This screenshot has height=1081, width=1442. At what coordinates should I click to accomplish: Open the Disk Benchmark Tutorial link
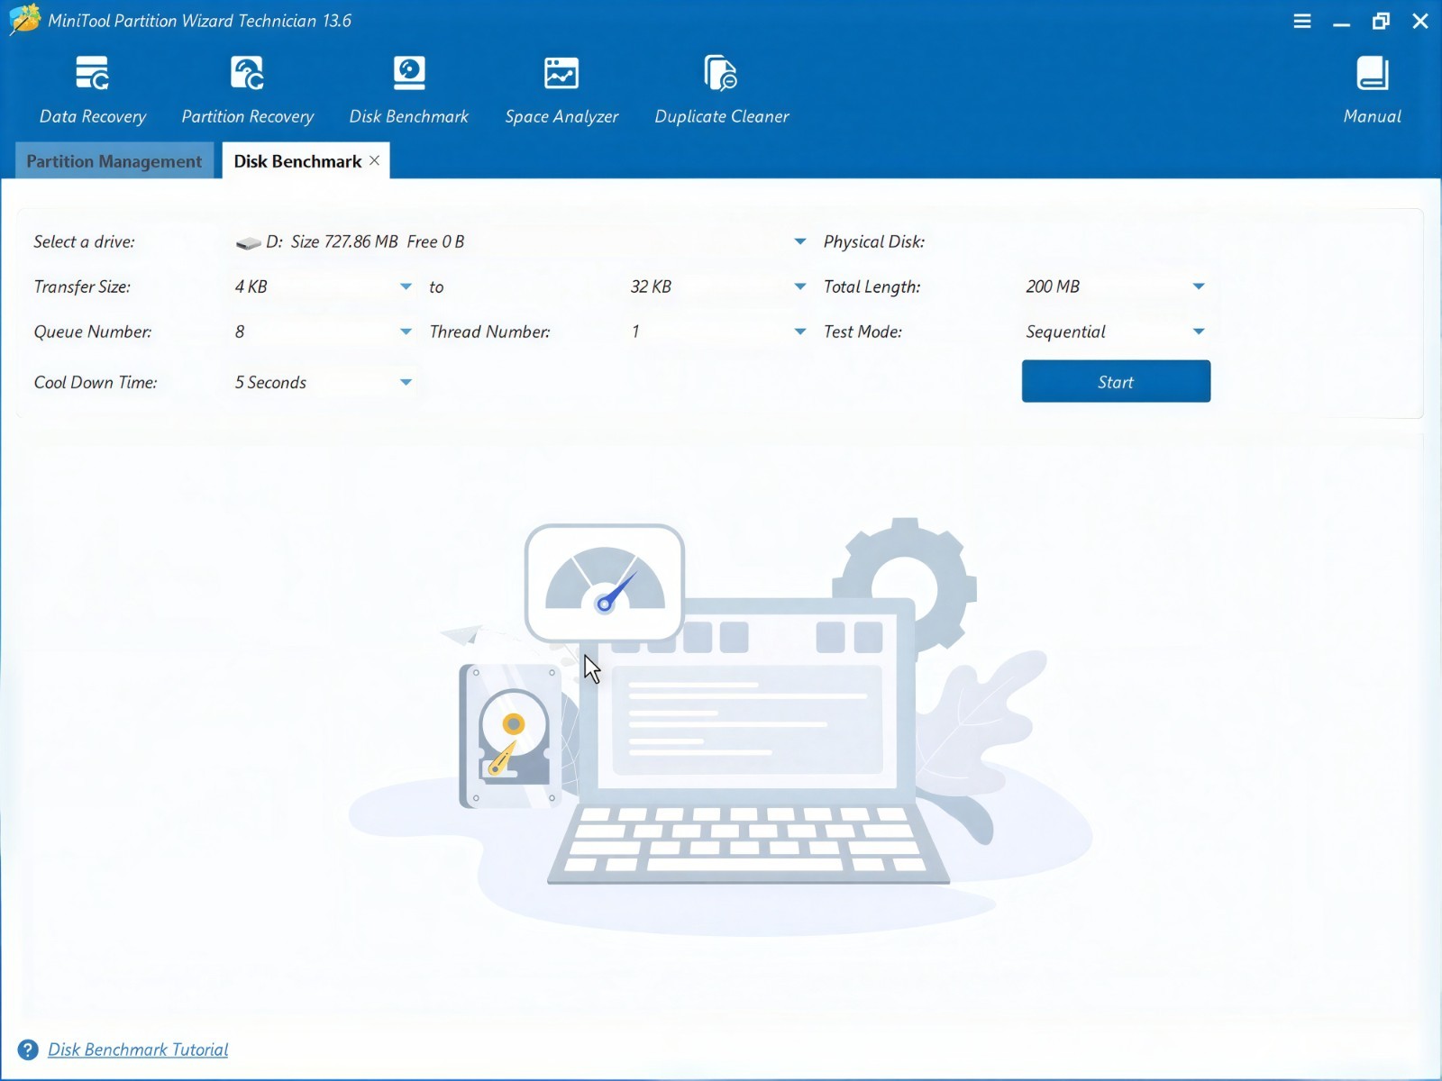point(138,1049)
